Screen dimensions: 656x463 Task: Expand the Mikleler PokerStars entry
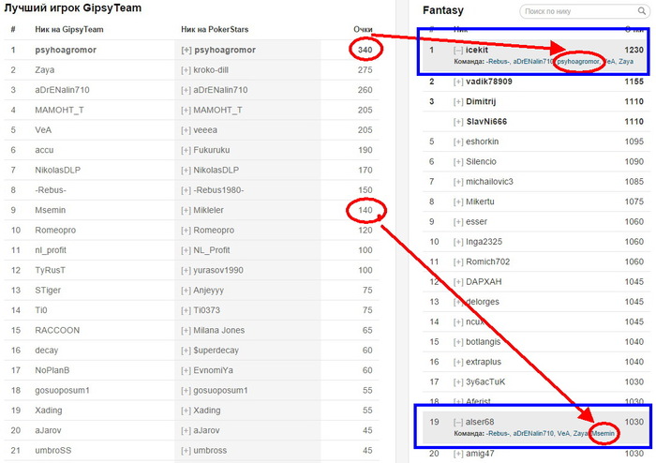pyautogui.click(x=186, y=210)
